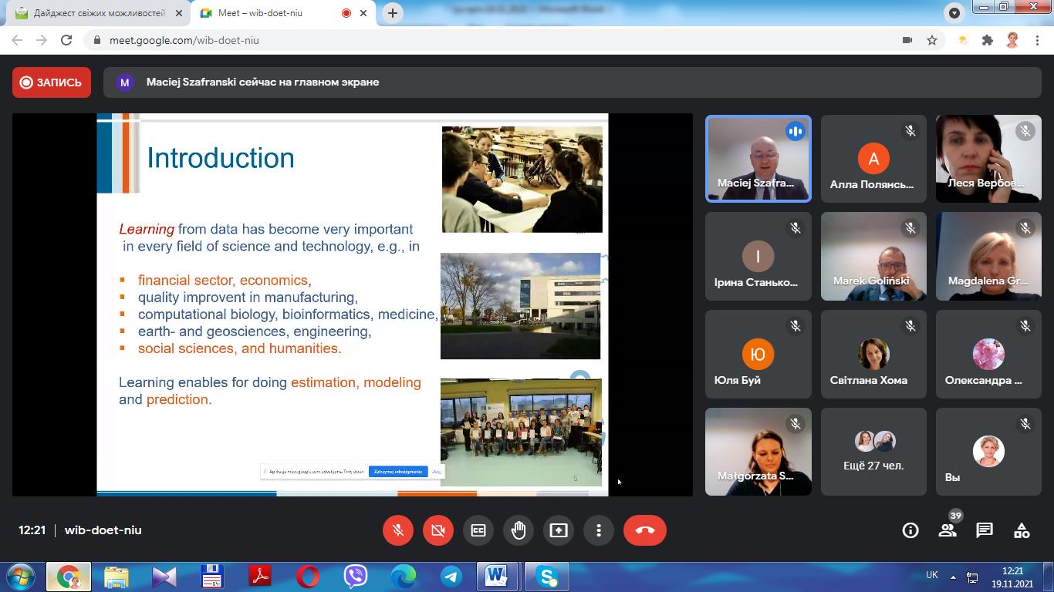Click the present screen button
This screenshot has width=1054, height=592.
click(559, 530)
